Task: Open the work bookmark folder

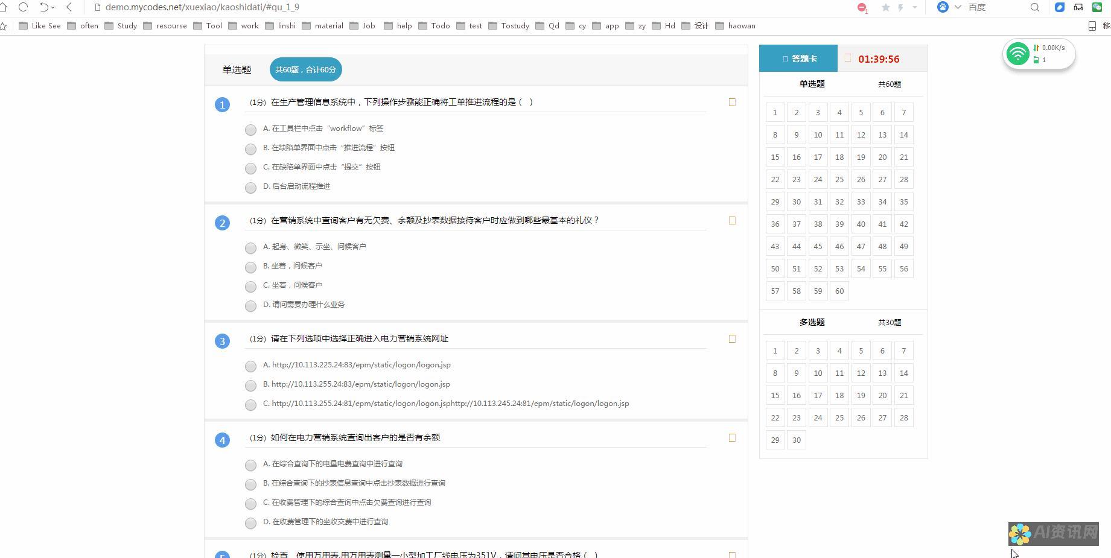Action: (243, 26)
